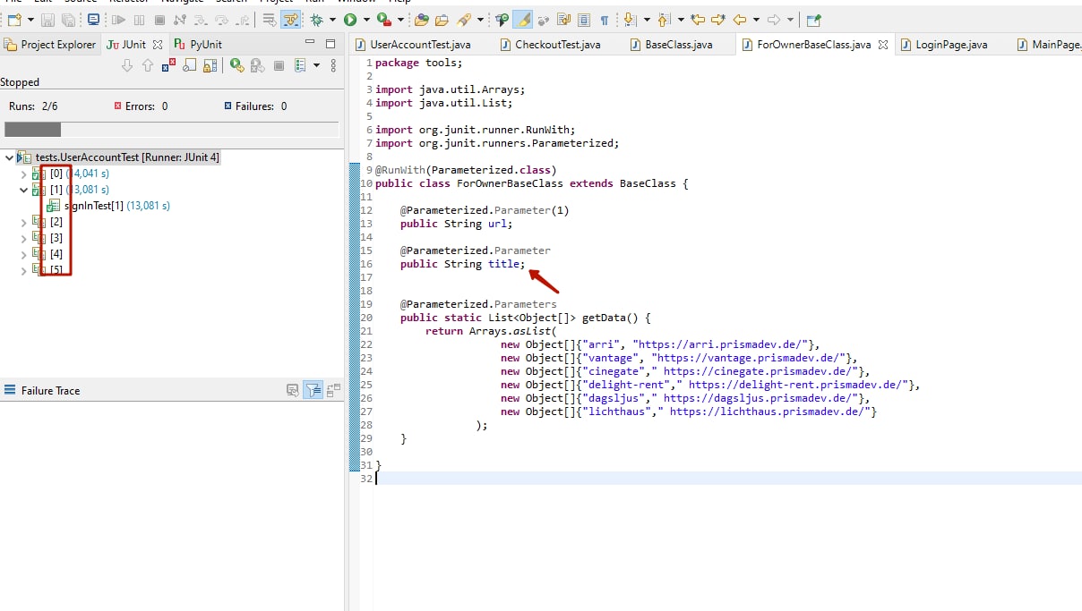
Task: Collapse tests.UserAccountTest root node
Action: (x=9, y=157)
